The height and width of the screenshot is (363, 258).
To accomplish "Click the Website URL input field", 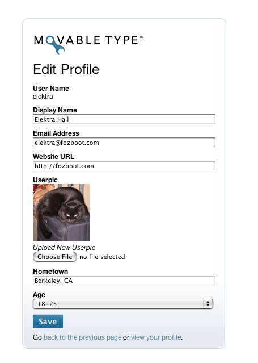I will [x=124, y=166].
